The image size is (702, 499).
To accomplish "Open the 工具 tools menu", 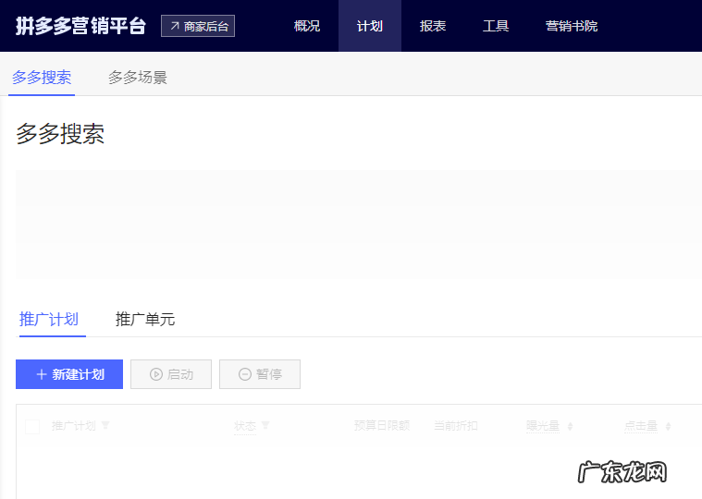I will [x=496, y=26].
